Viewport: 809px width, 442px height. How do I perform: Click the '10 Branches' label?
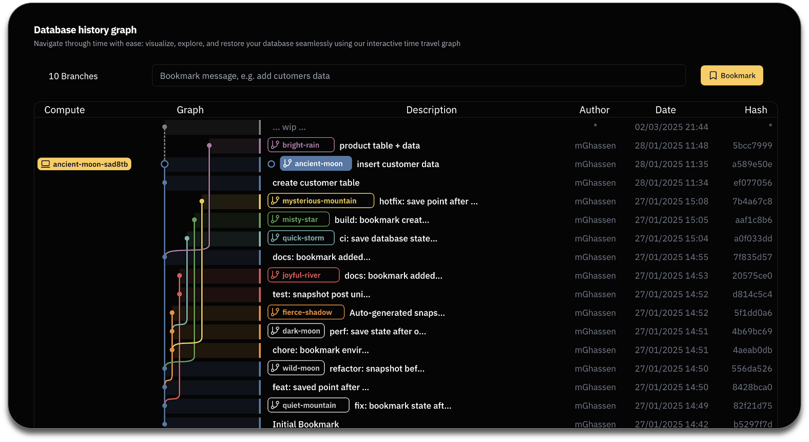coord(73,76)
